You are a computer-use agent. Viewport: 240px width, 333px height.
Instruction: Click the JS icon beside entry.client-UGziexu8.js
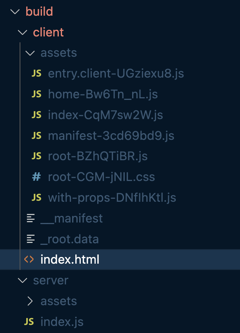(36, 73)
